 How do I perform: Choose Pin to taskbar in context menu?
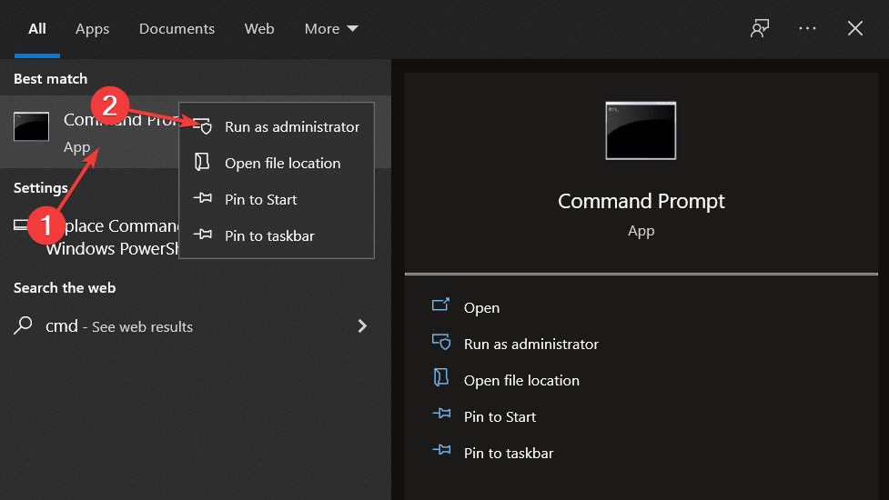(x=277, y=235)
